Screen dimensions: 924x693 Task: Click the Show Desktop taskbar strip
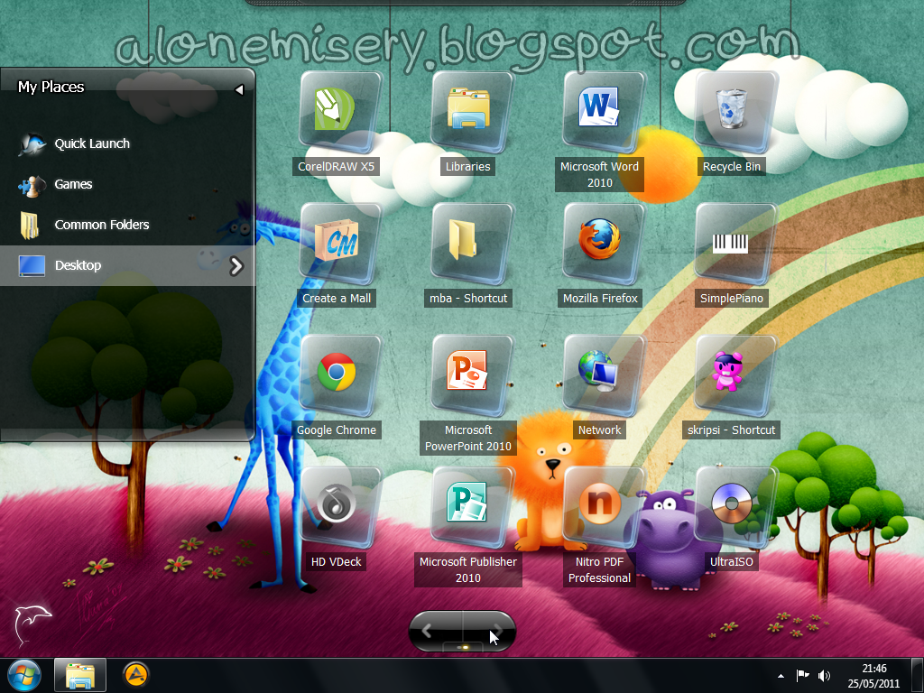917,676
